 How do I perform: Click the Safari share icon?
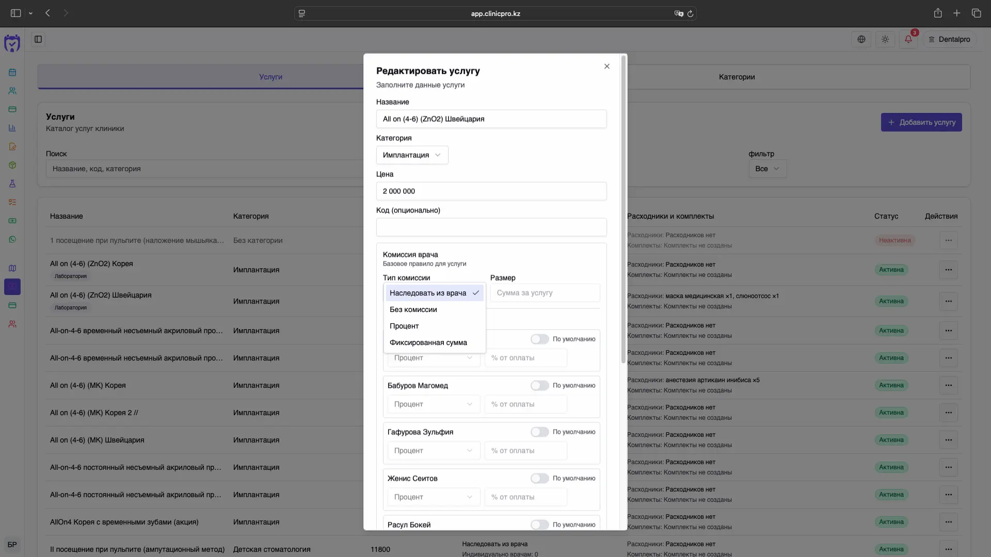938,13
